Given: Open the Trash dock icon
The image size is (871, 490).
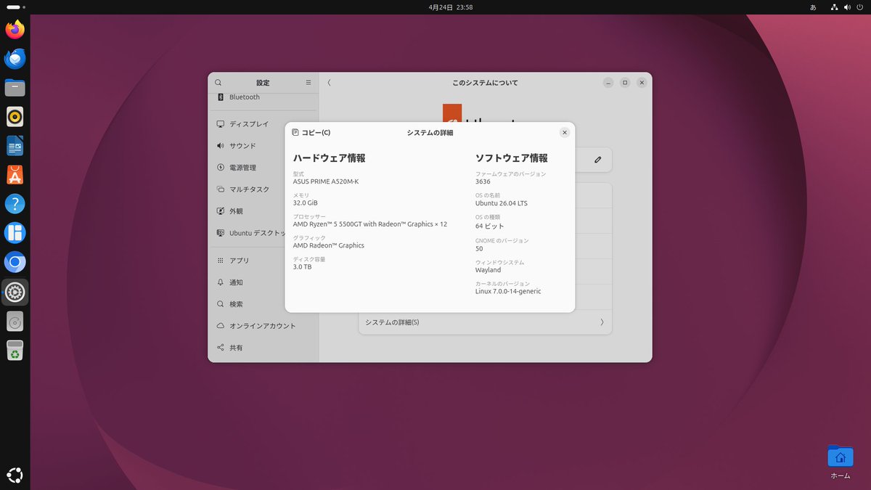Looking at the screenshot, I should tap(15, 351).
